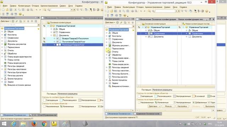
Task: Click Windows Start button
Action: [4, 124]
